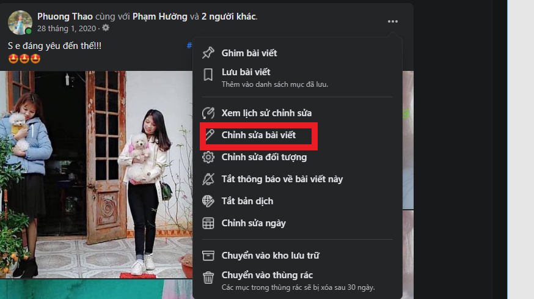Click the pencil icon for Chỉnh sửa bài viết
Viewport: 534px width, 299px height.
(x=210, y=135)
